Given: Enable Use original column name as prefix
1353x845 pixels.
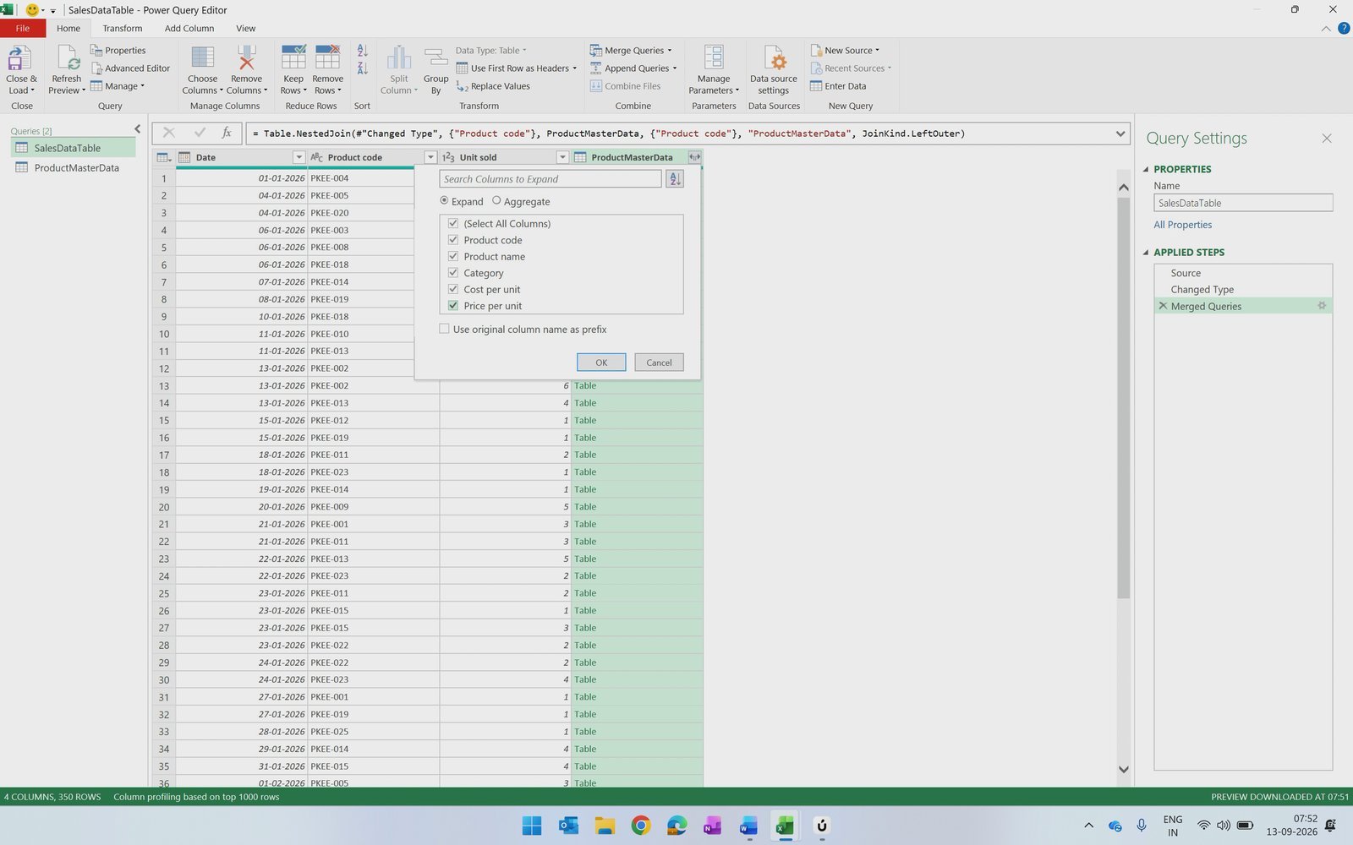Looking at the screenshot, I should pos(444,329).
